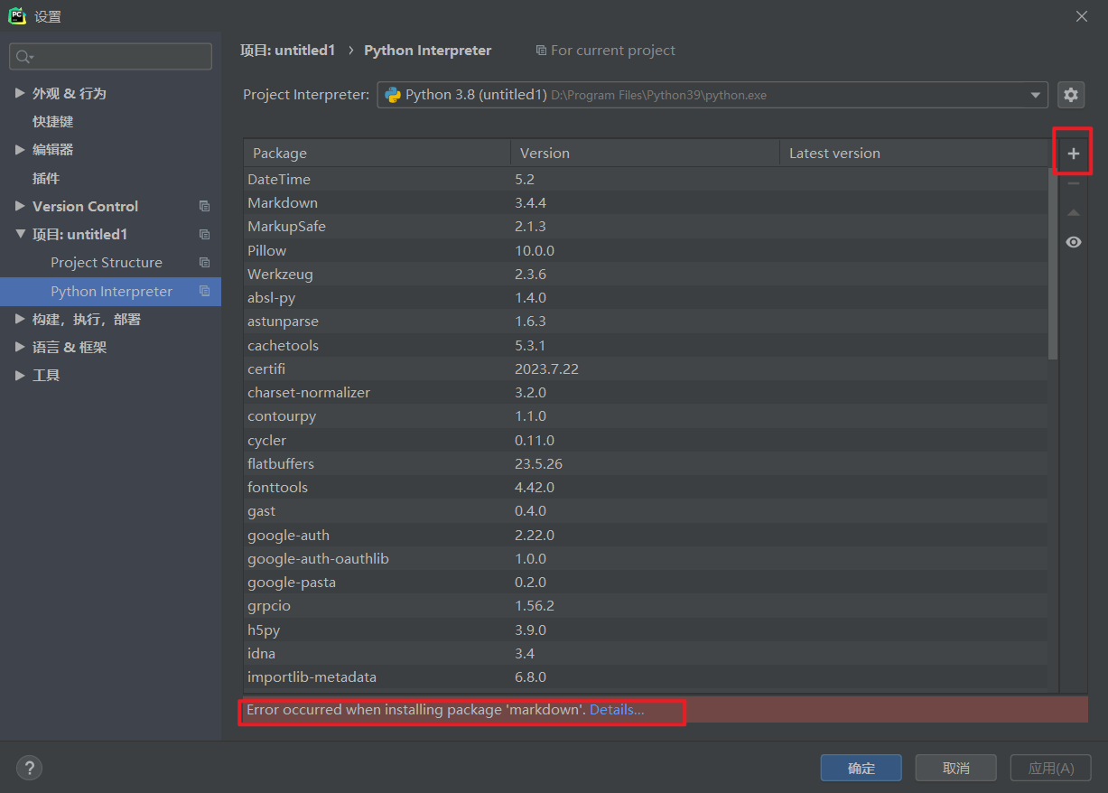Expand the 语言 & 框架 section
1108x793 pixels.
point(20,347)
